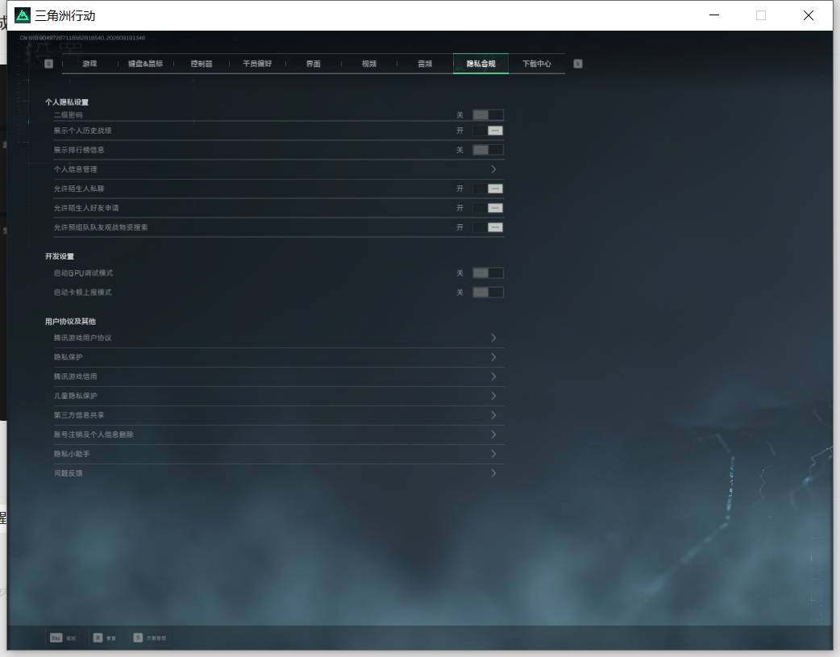Open the 隐私小助手 chevron
Viewport: 840px width, 657px height.
tap(493, 453)
